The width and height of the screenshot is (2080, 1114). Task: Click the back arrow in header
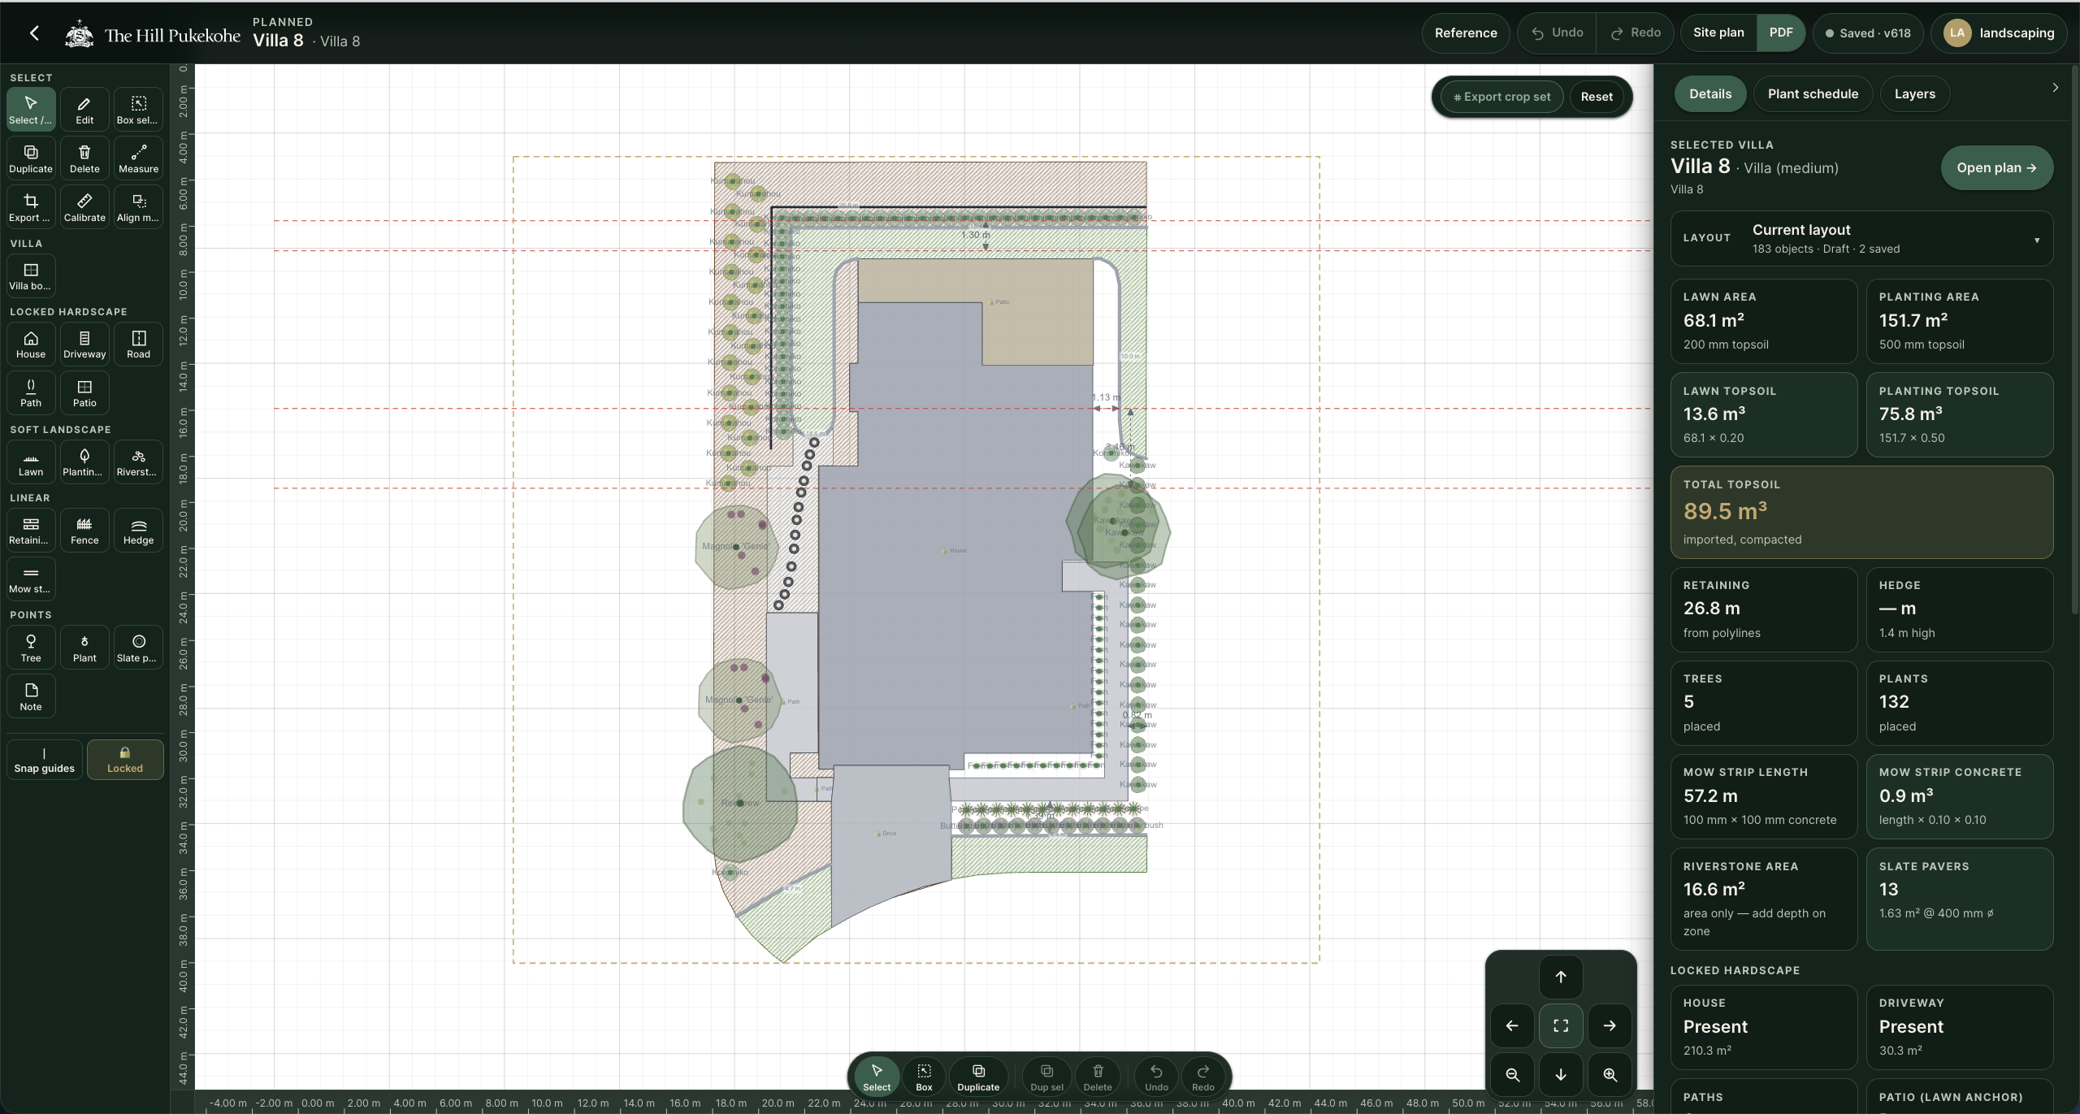34,33
